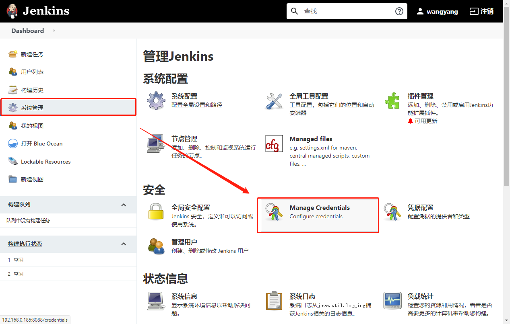
Task: Click the 注销 logout button
Action: point(481,11)
